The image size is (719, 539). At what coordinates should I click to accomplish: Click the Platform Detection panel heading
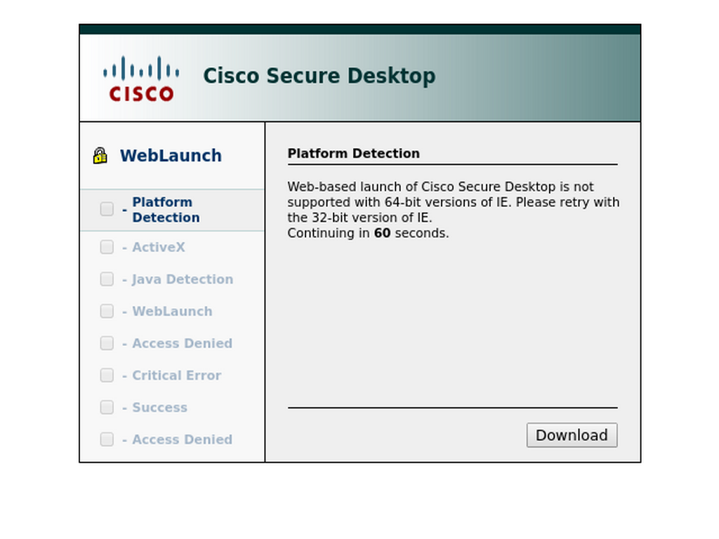pyautogui.click(x=354, y=153)
